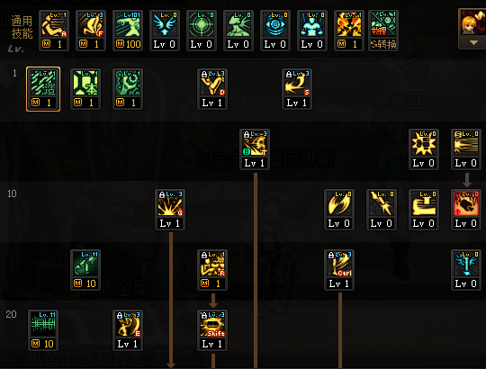Click the Lv101 green skill showing M 100

(x=128, y=31)
